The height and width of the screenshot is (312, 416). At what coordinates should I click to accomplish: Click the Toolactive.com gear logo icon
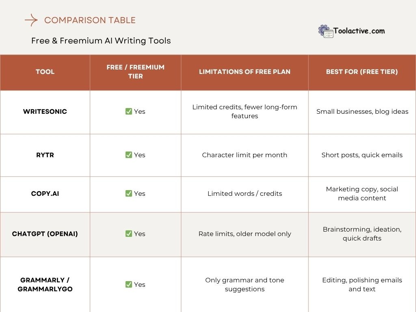325,31
